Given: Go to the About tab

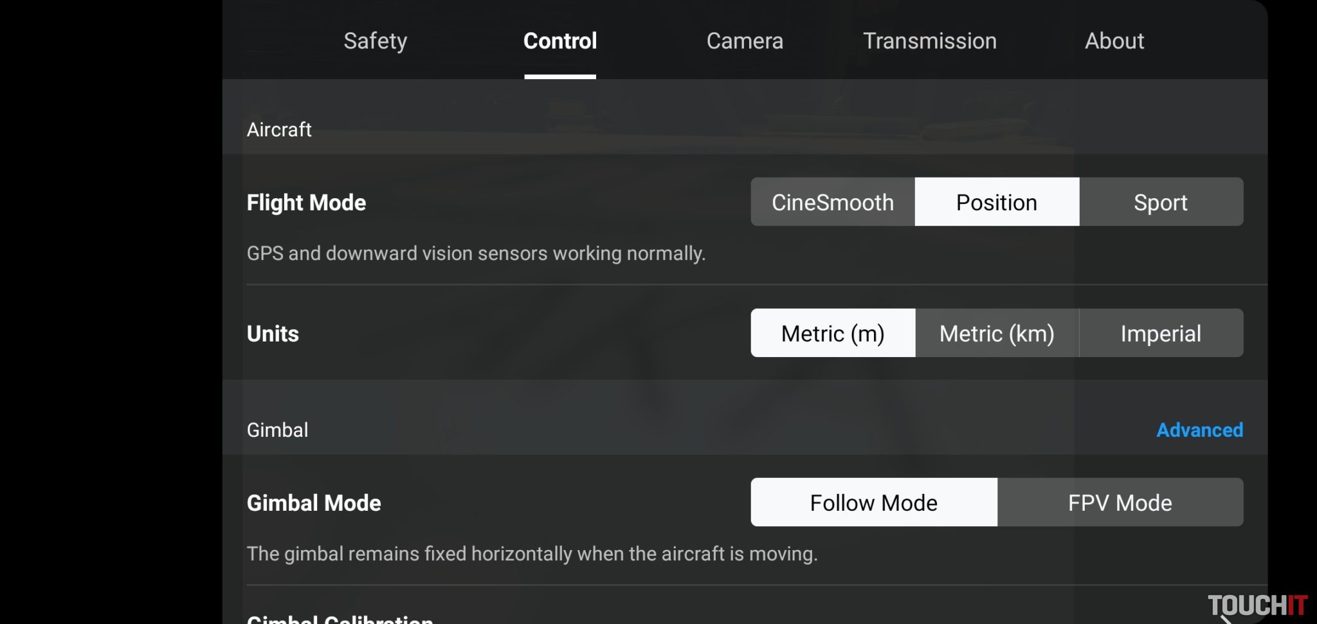Looking at the screenshot, I should 1114,41.
